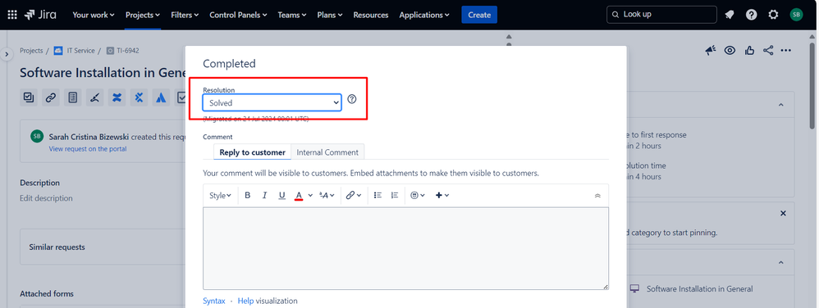The image size is (819, 308).
Task: Open the Resources menu item
Action: point(371,15)
